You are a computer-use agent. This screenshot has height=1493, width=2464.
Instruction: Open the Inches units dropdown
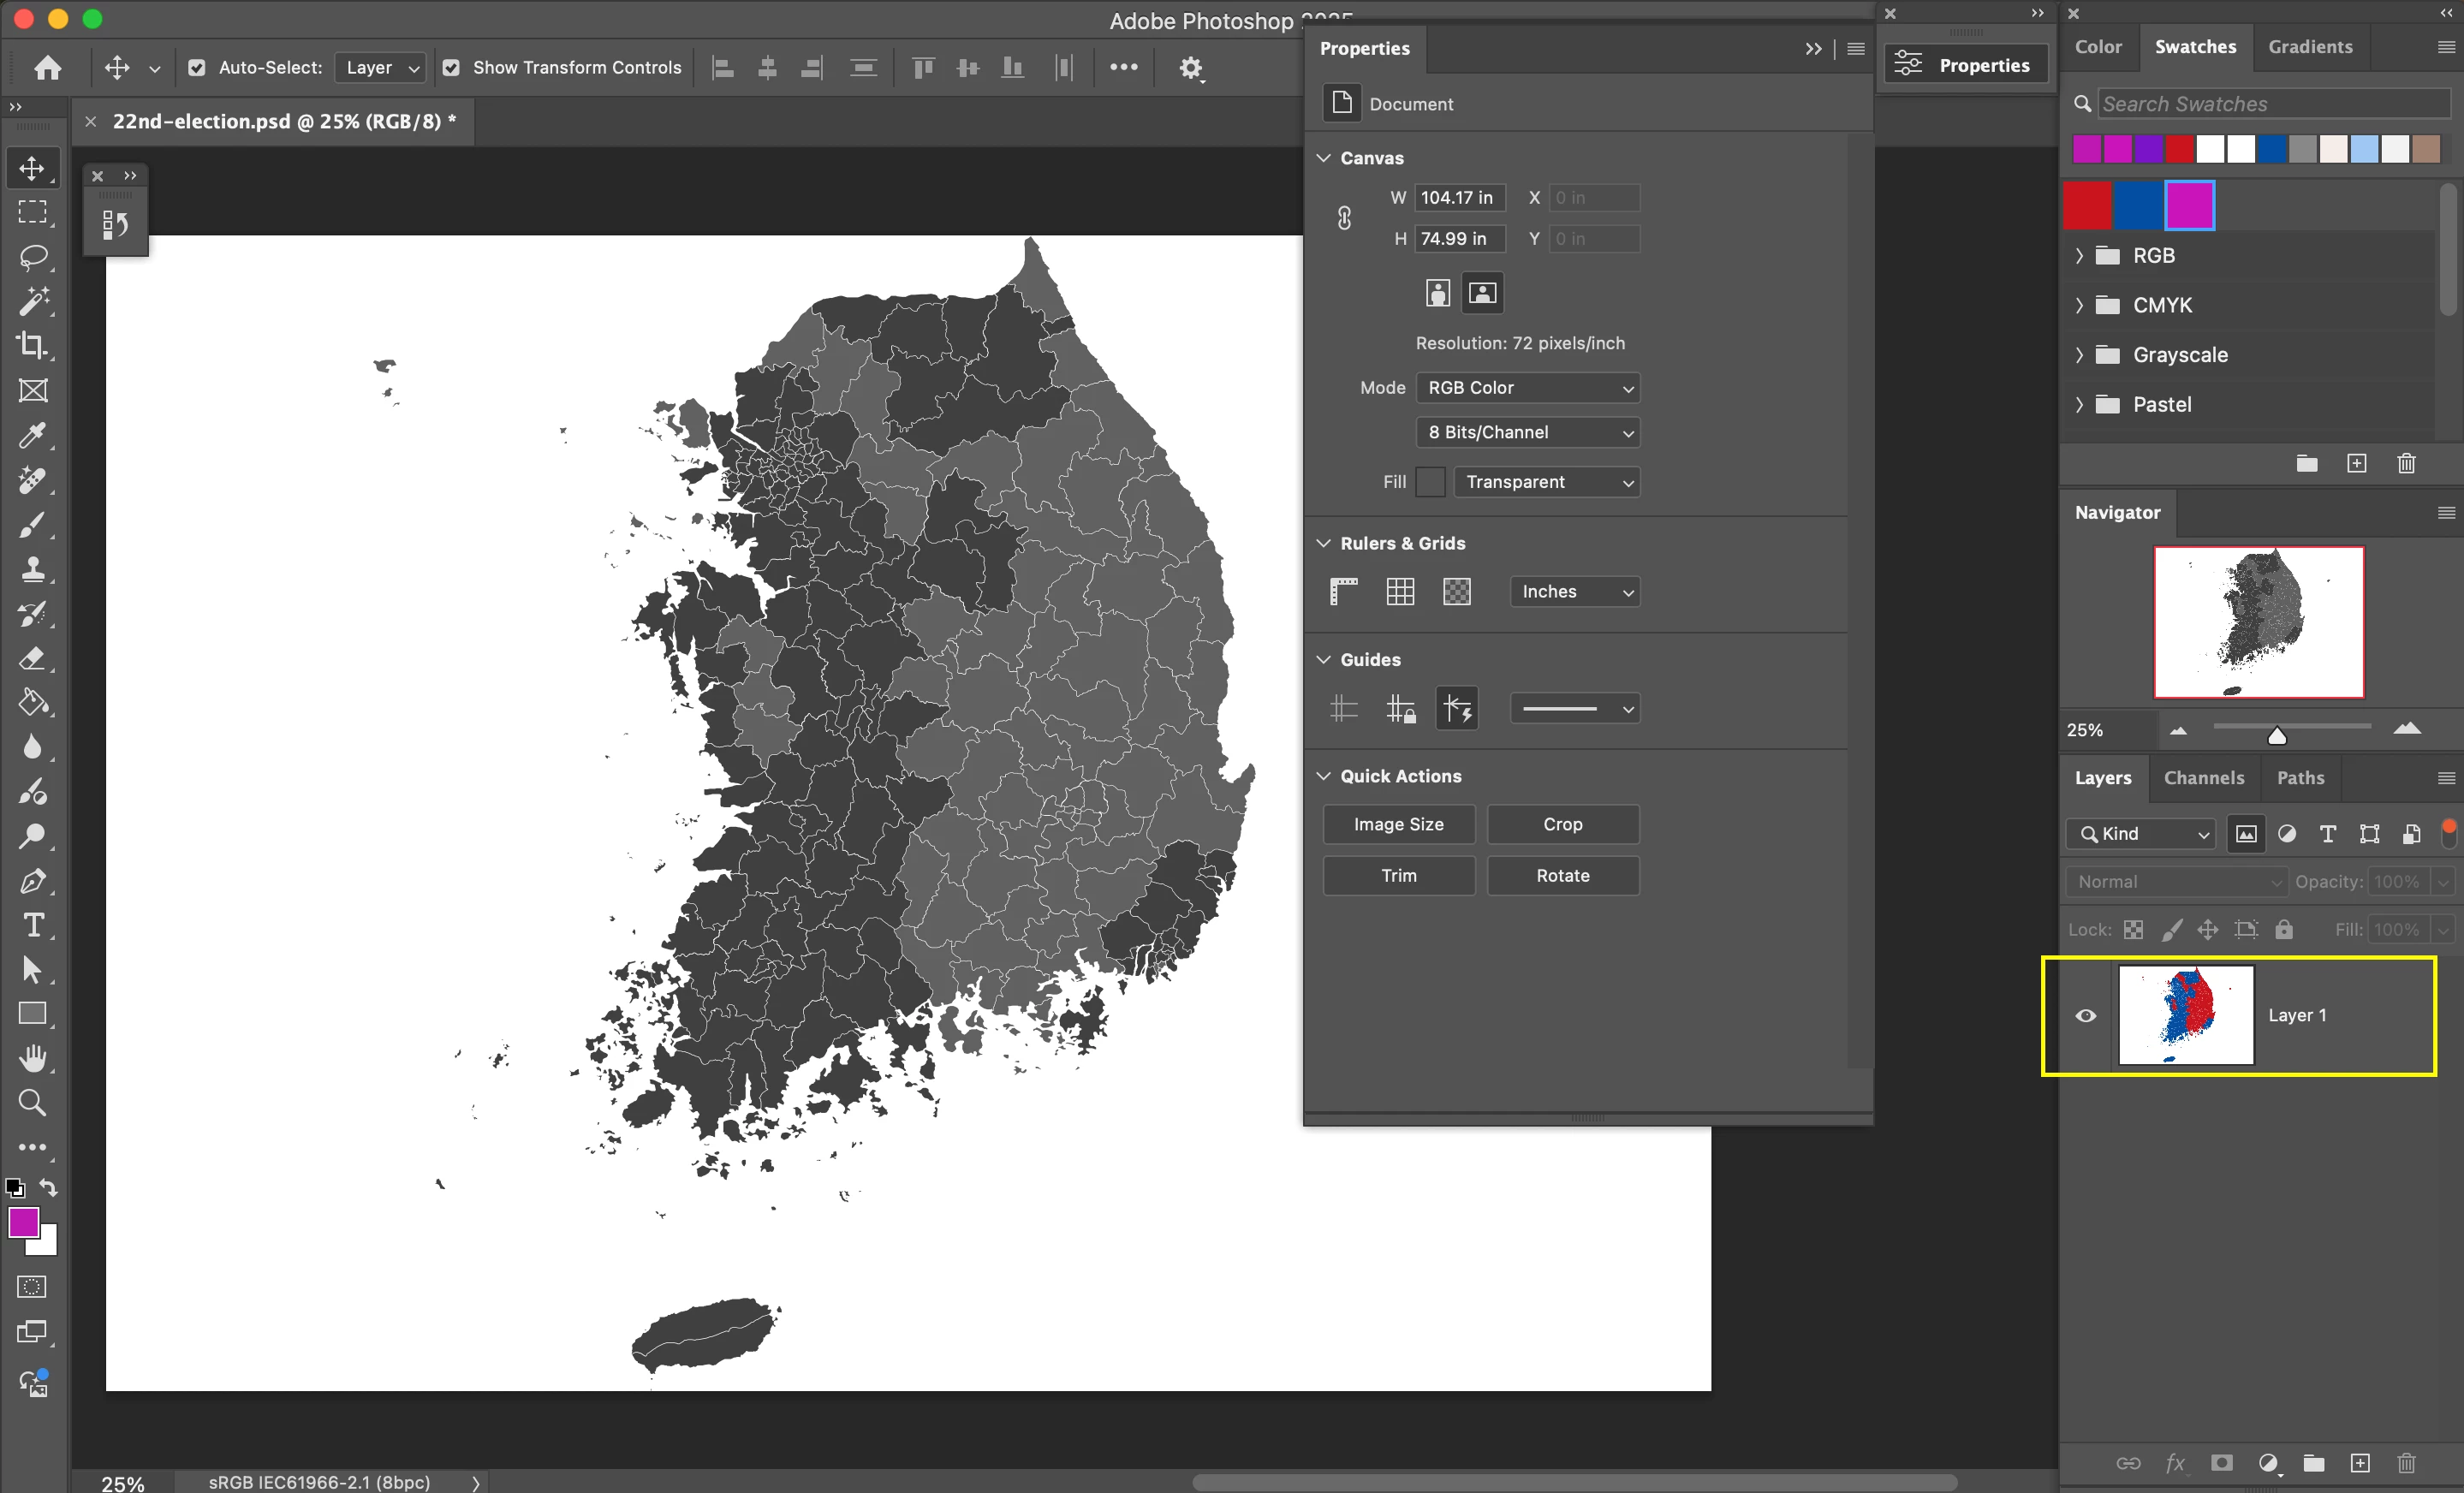pos(1574,592)
